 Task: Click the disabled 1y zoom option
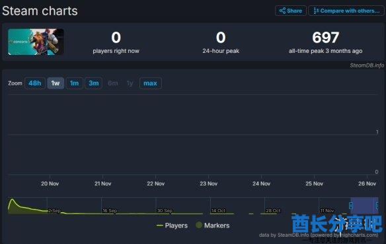point(130,83)
